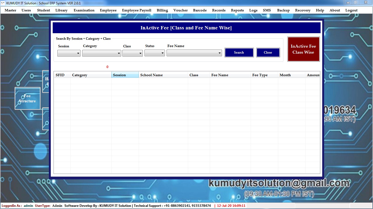Open the Session dropdown

tap(69, 53)
